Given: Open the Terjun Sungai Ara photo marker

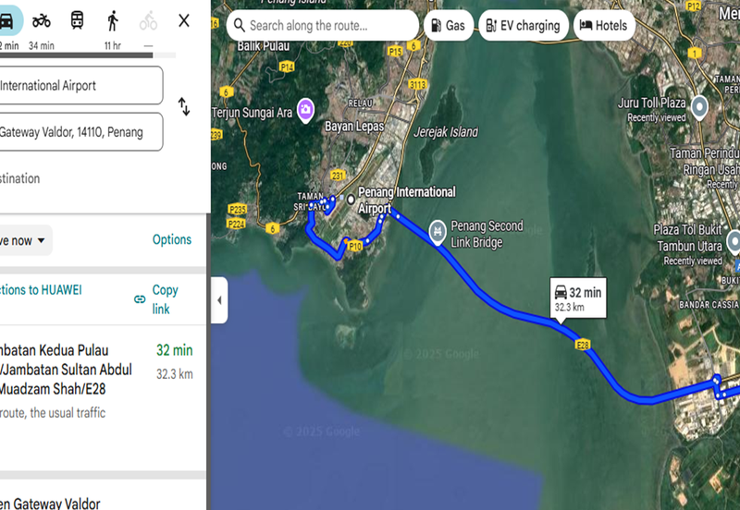Looking at the screenshot, I should click(x=305, y=110).
